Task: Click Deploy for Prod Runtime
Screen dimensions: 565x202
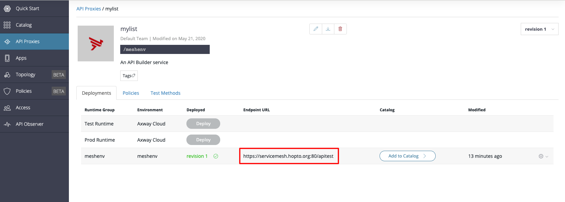Action: pos(203,140)
